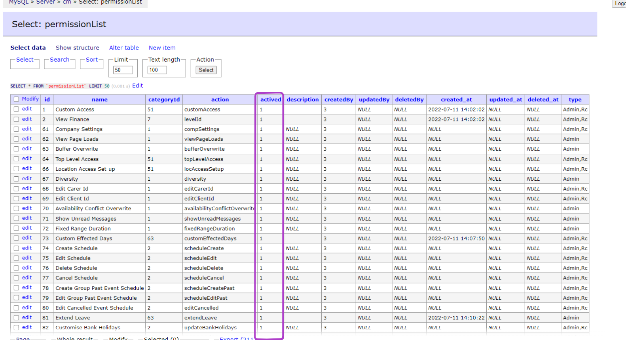The height and width of the screenshot is (340, 626).
Task: Sort by the updated_at column header
Action: click(x=506, y=100)
